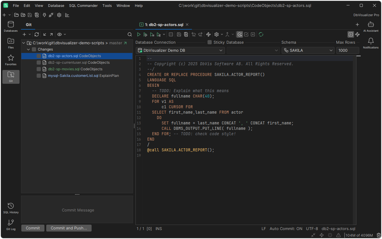Search in the Git panel
382x239 pixels.
click(130, 34)
